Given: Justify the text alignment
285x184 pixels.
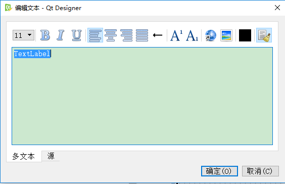Looking at the screenshot, I should (142, 35).
